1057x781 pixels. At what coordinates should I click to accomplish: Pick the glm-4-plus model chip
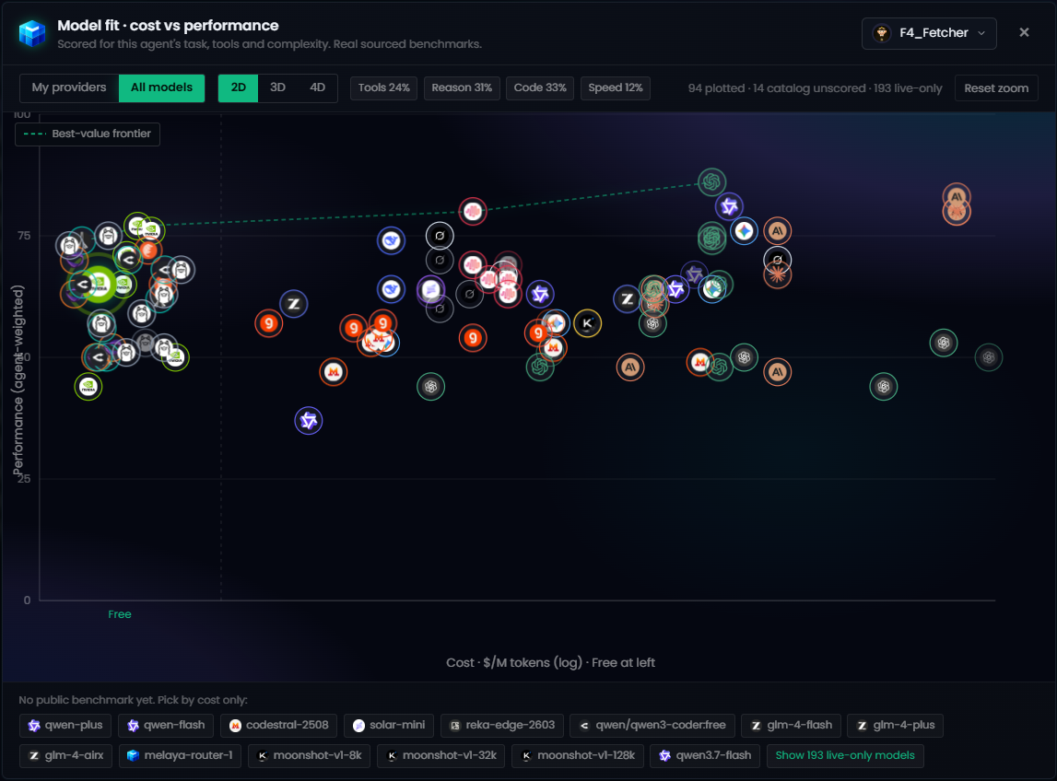[x=895, y=725]
